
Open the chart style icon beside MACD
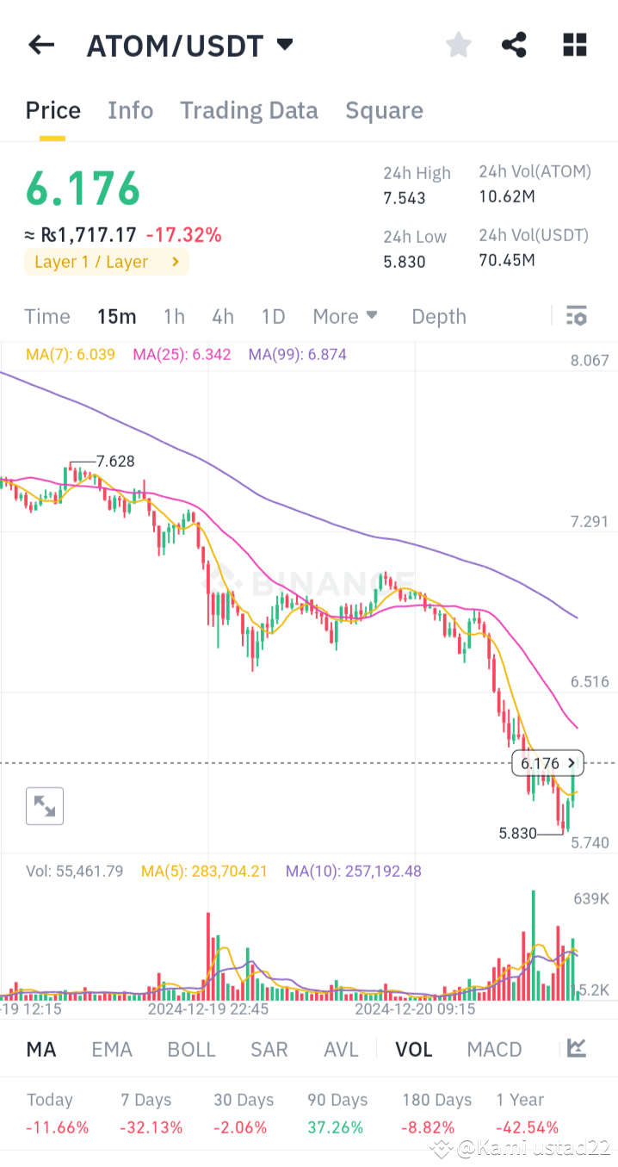click(576, 1049)
